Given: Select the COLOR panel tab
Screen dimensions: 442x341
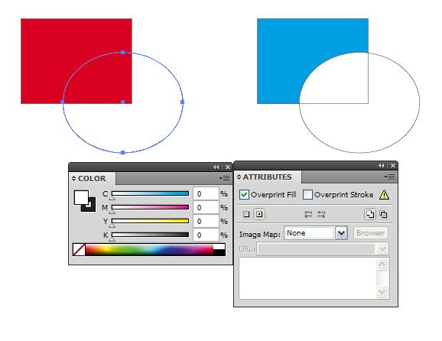Looking at the screenshot, I should [92, 179].
